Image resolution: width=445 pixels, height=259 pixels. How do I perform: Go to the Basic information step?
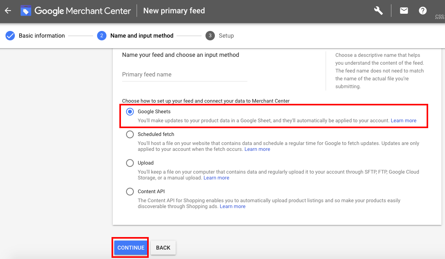point(41,36)
